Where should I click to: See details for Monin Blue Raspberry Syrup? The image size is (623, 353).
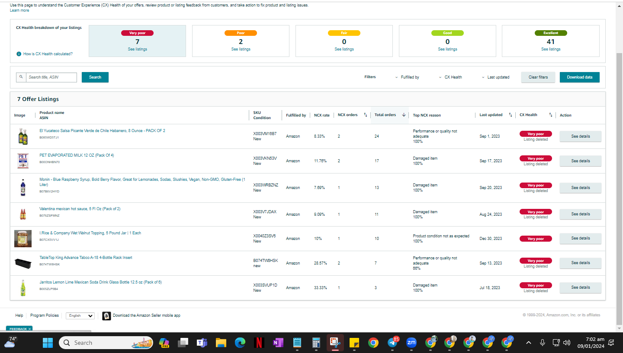[581, 188]
